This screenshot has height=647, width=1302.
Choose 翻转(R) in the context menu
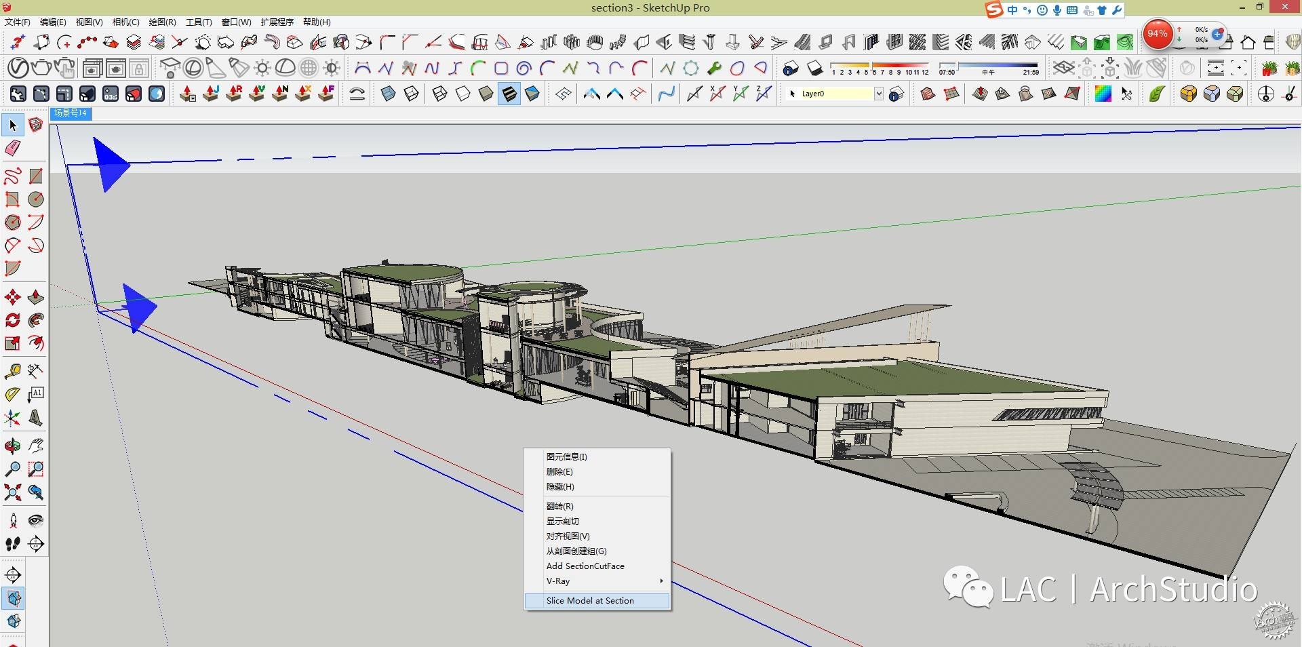click(597, 507)
